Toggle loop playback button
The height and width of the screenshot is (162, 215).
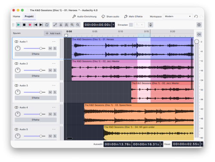[x=47, y=25]
